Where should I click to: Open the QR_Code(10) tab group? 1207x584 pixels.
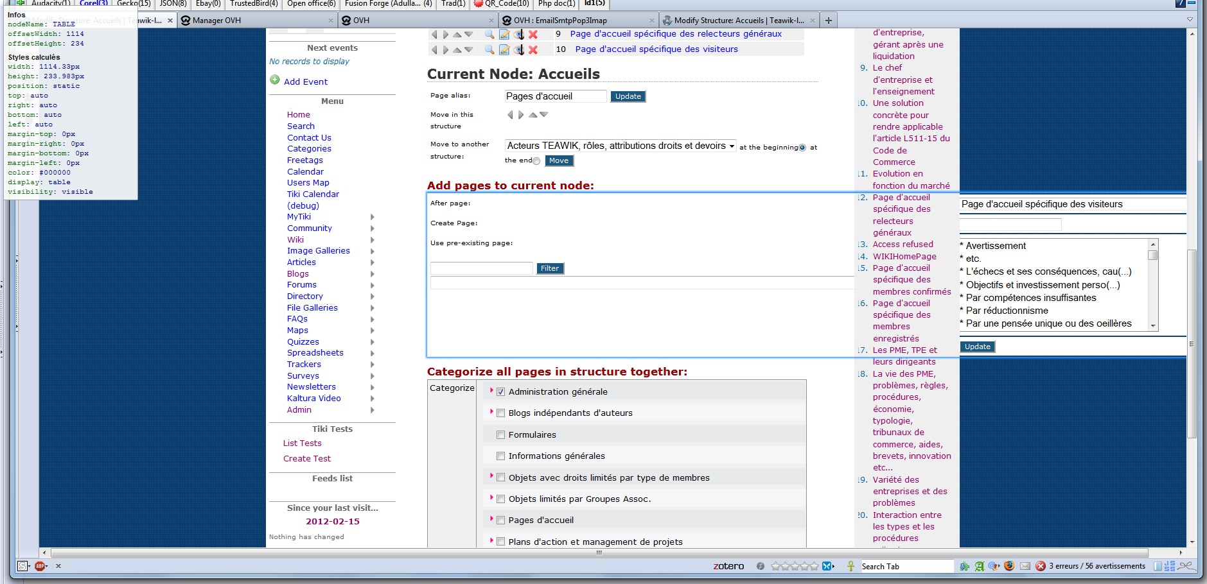pos(502,4)
